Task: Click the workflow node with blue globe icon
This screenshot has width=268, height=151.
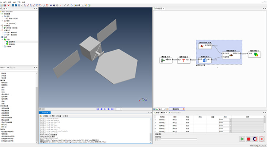Action: [x=205, y=60]
